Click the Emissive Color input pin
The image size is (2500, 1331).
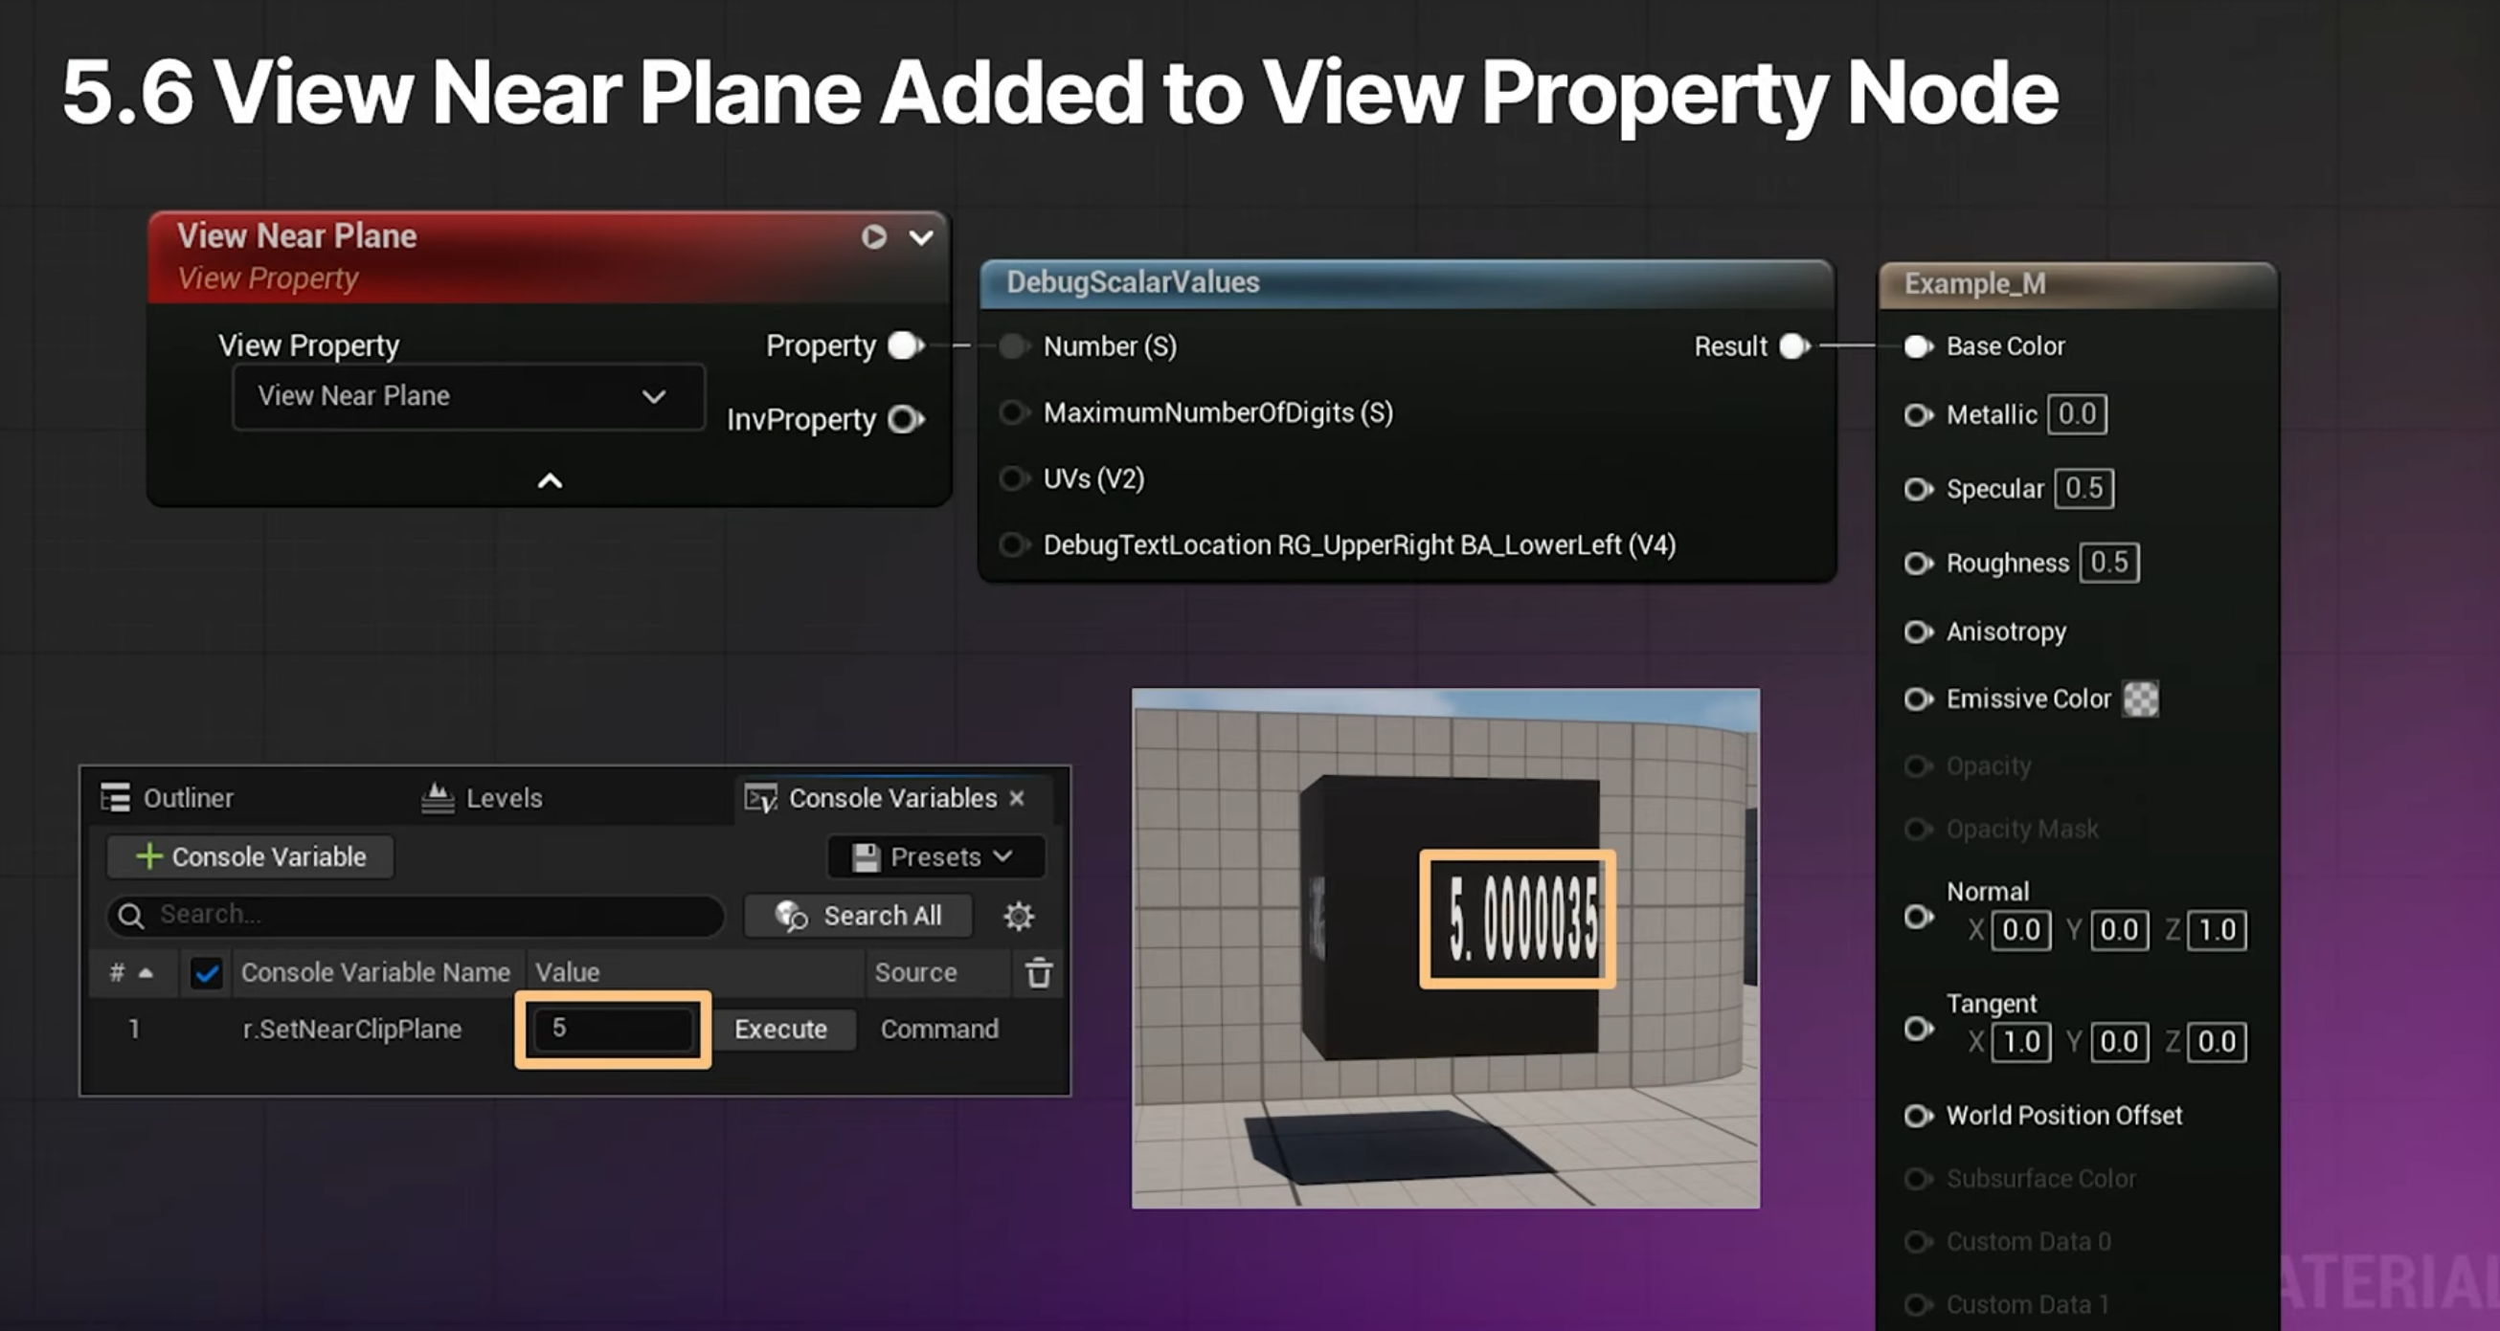click(1918, 699)
